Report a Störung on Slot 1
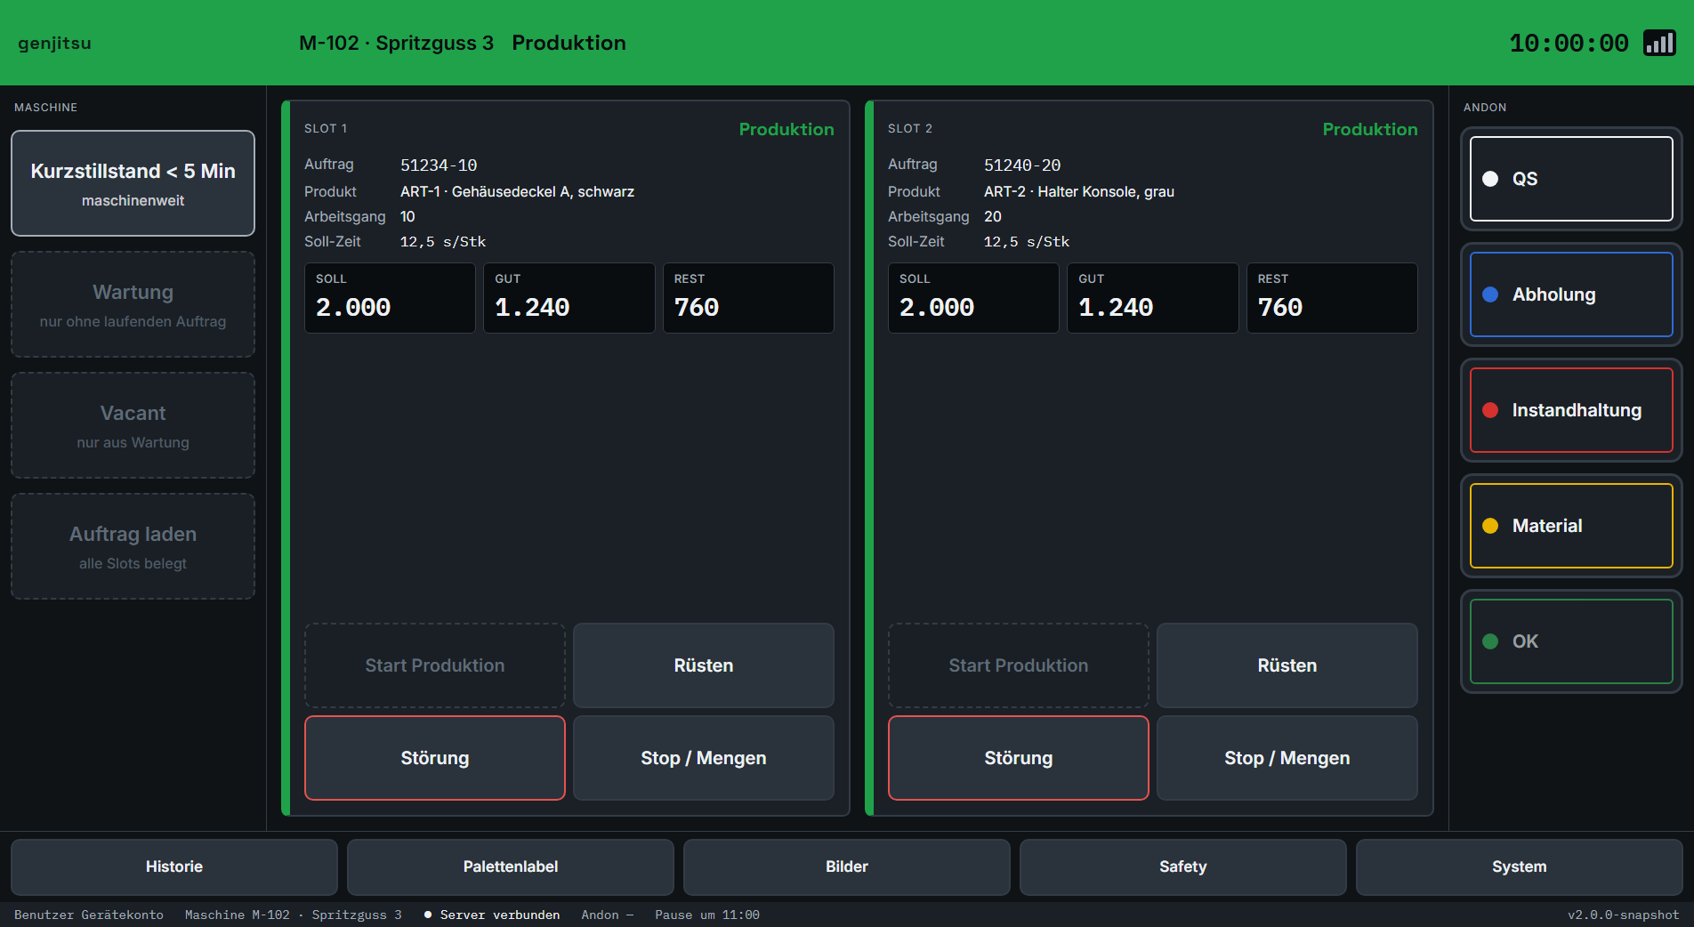 pos(435,758)
